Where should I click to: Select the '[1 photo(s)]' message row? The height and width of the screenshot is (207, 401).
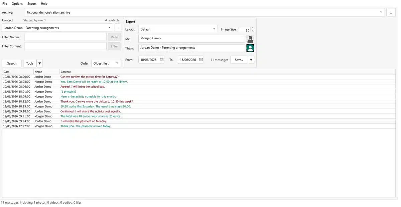tap(198, 92)
